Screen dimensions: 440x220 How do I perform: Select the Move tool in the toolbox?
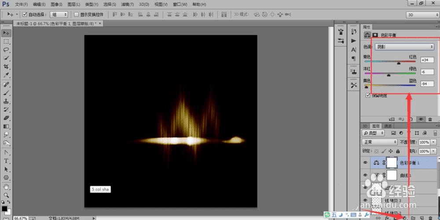[x=6, y=33]
